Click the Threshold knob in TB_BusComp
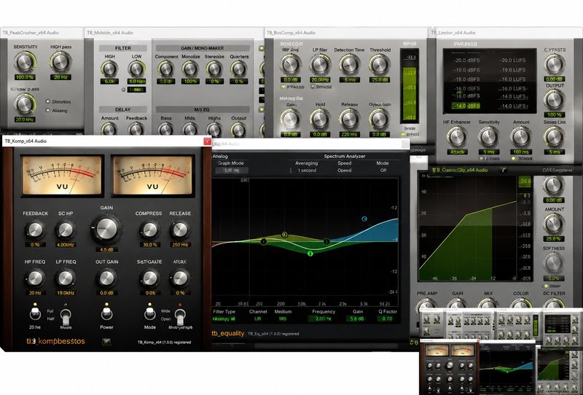Screen dimensions: 583x395 [379, 65]
